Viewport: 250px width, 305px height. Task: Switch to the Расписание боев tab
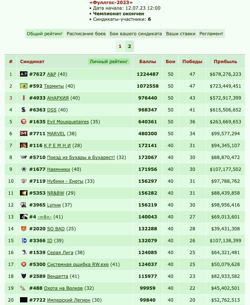click(86, 34)
